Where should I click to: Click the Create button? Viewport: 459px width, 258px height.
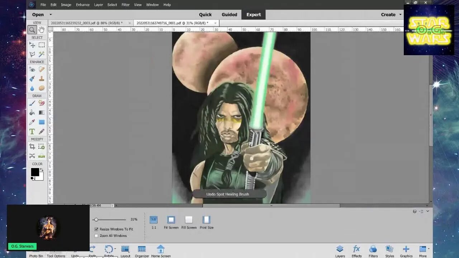[x=388, y=15]
